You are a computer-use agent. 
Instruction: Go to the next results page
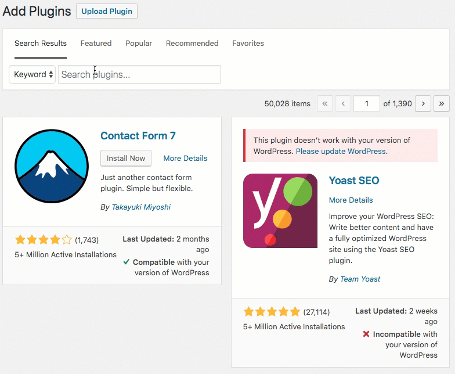[423, 103]
